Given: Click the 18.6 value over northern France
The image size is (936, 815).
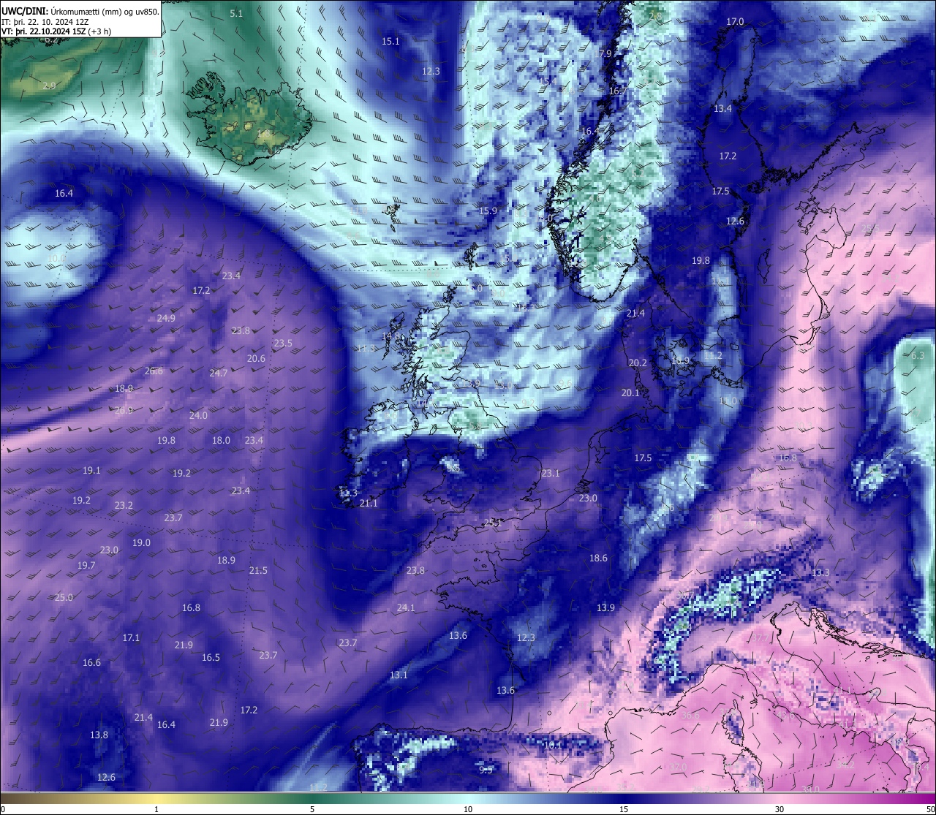Looking at the screenshot, I should click(x=598, y=558).
